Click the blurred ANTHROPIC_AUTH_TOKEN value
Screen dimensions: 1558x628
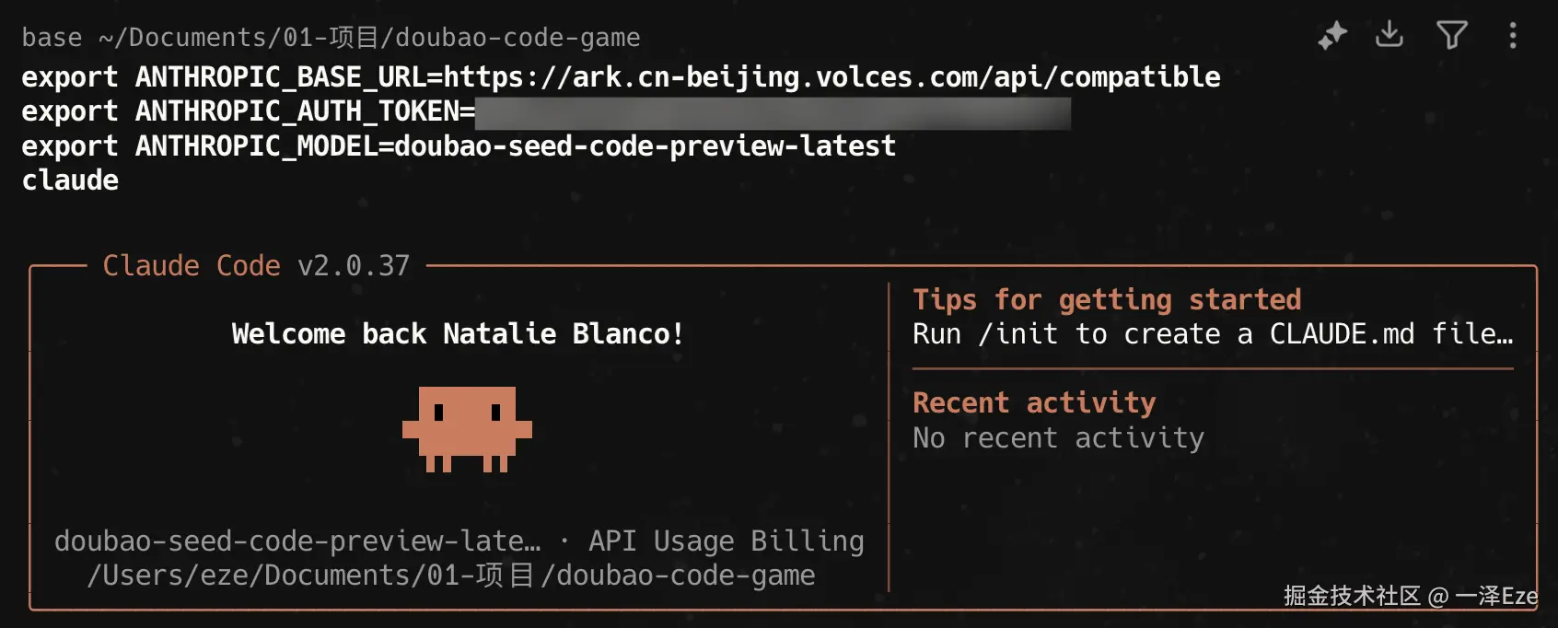pyautogui.click(x=773, y=112)
